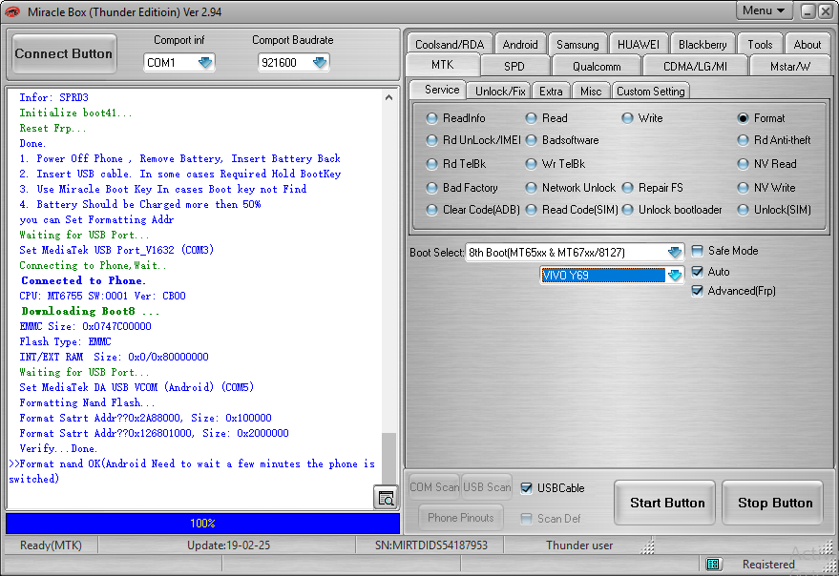The width and height of the screenshot is (839, 576).
Task: Click the SN:MIRTDIDS54187953 status entry
Action: 431,545
